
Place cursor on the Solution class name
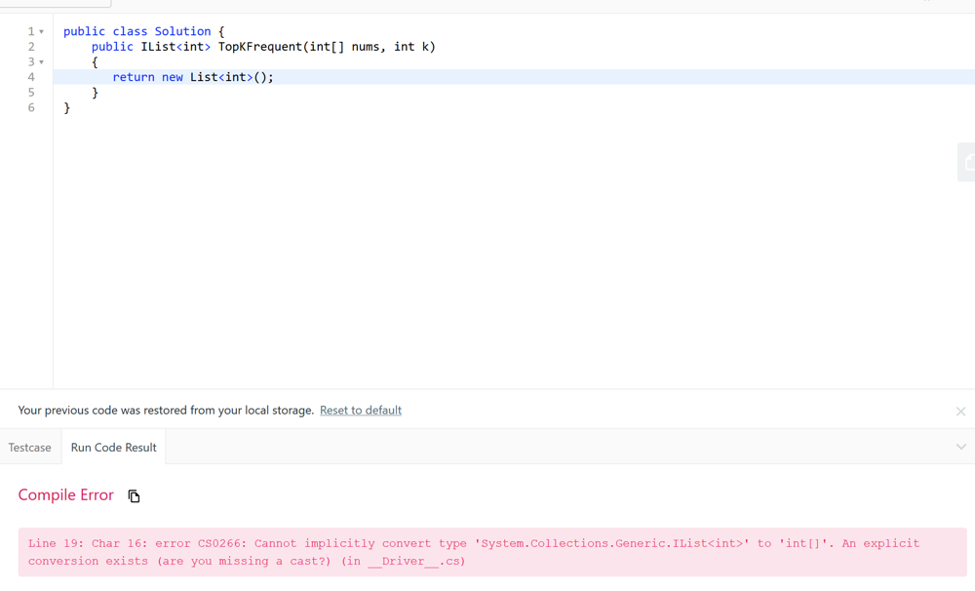[182, 31]
